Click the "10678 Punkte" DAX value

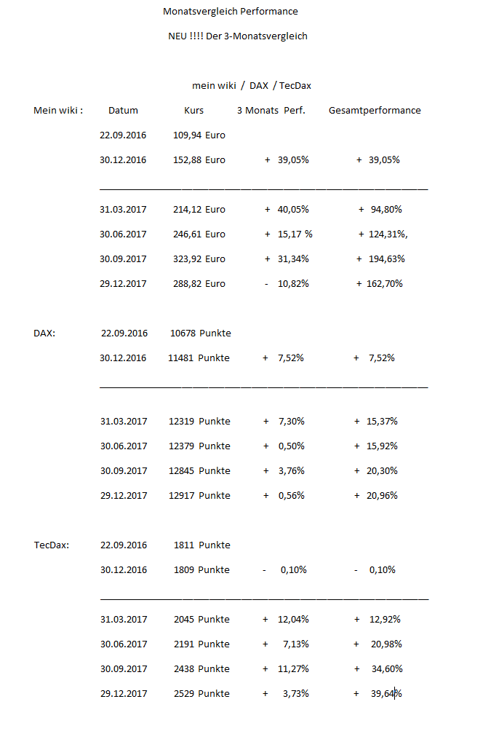click(200, 333)
